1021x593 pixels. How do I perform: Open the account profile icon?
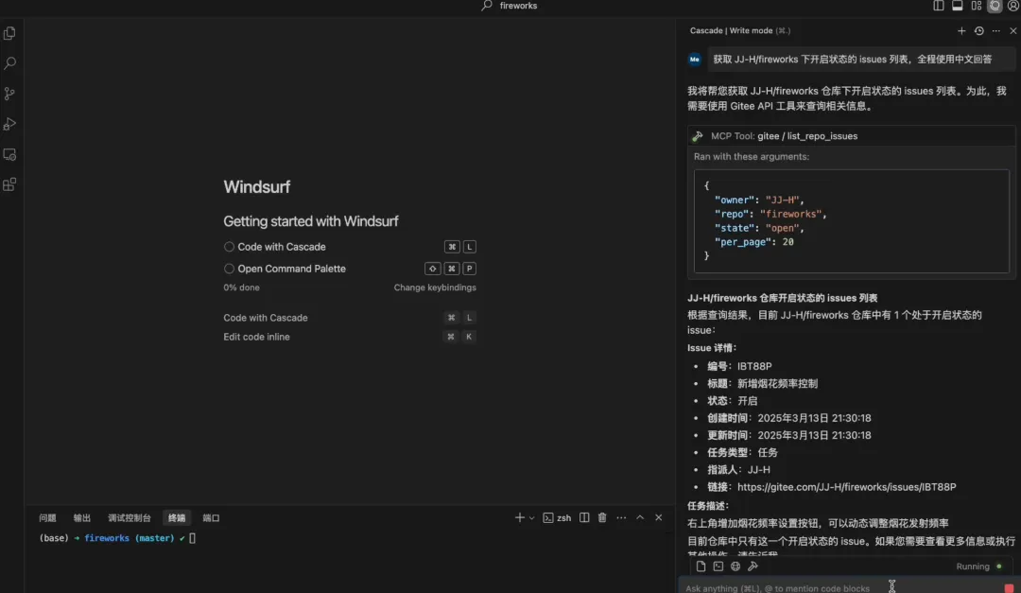[1013, 6]
